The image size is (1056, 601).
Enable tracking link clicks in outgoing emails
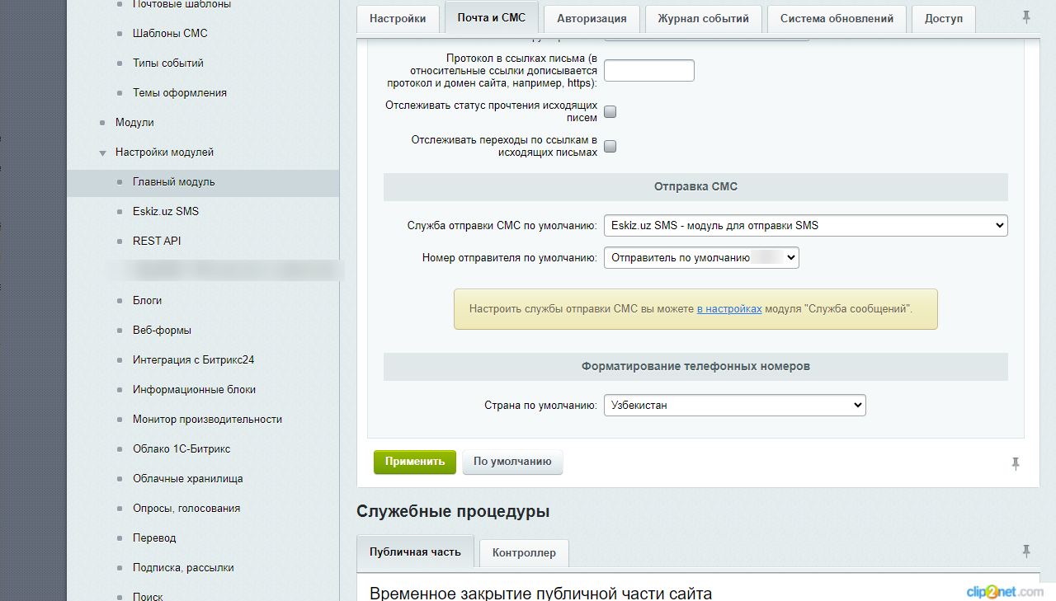coord(610,147)
